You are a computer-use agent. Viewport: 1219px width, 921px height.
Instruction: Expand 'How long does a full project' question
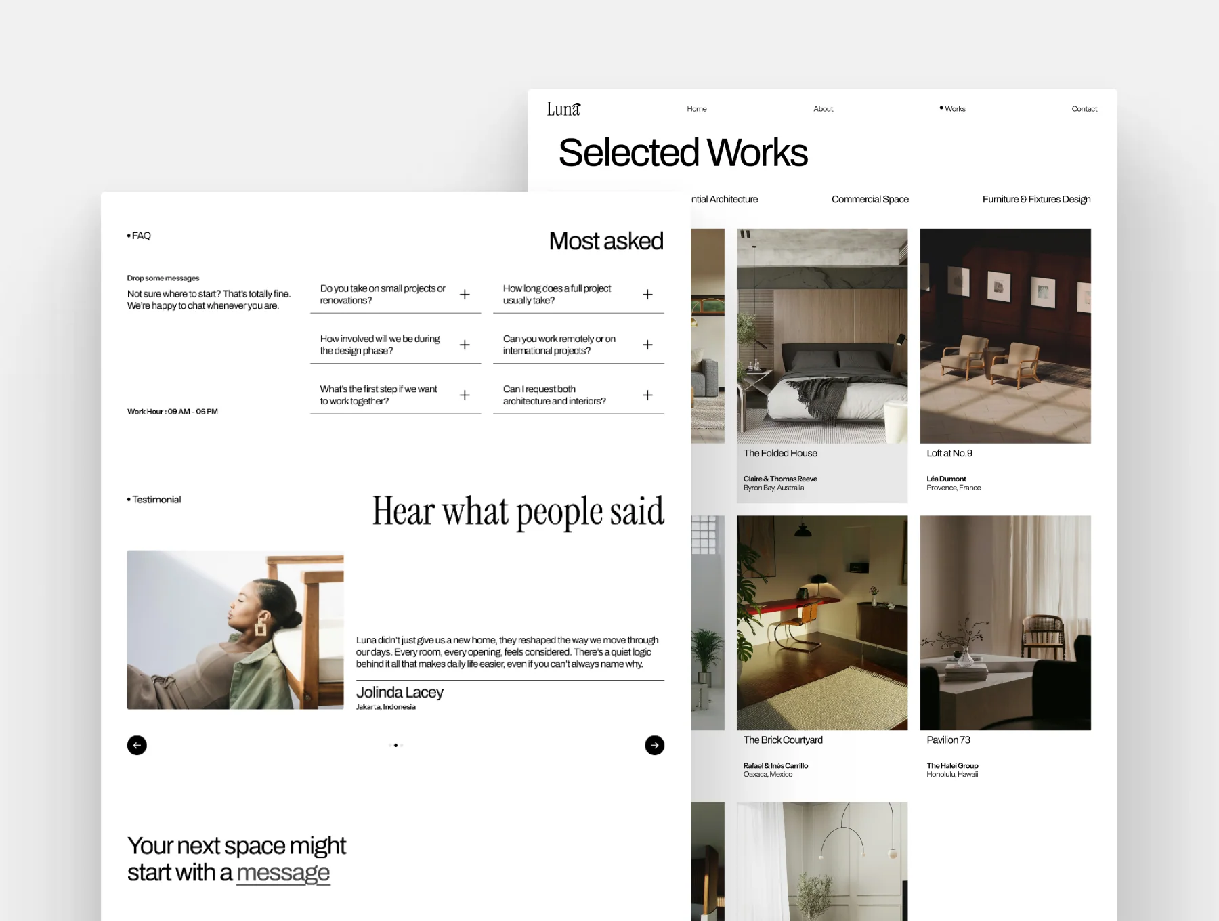pos(578,295)
